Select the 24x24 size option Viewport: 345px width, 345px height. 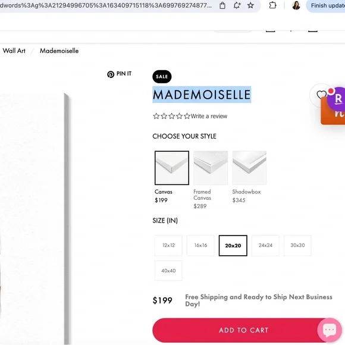click(x=265, y=245)
